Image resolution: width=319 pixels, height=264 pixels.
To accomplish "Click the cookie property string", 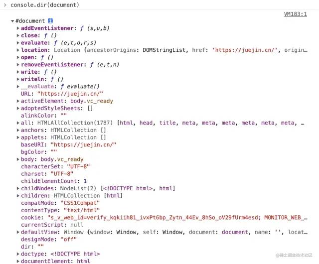I will 177,217.
